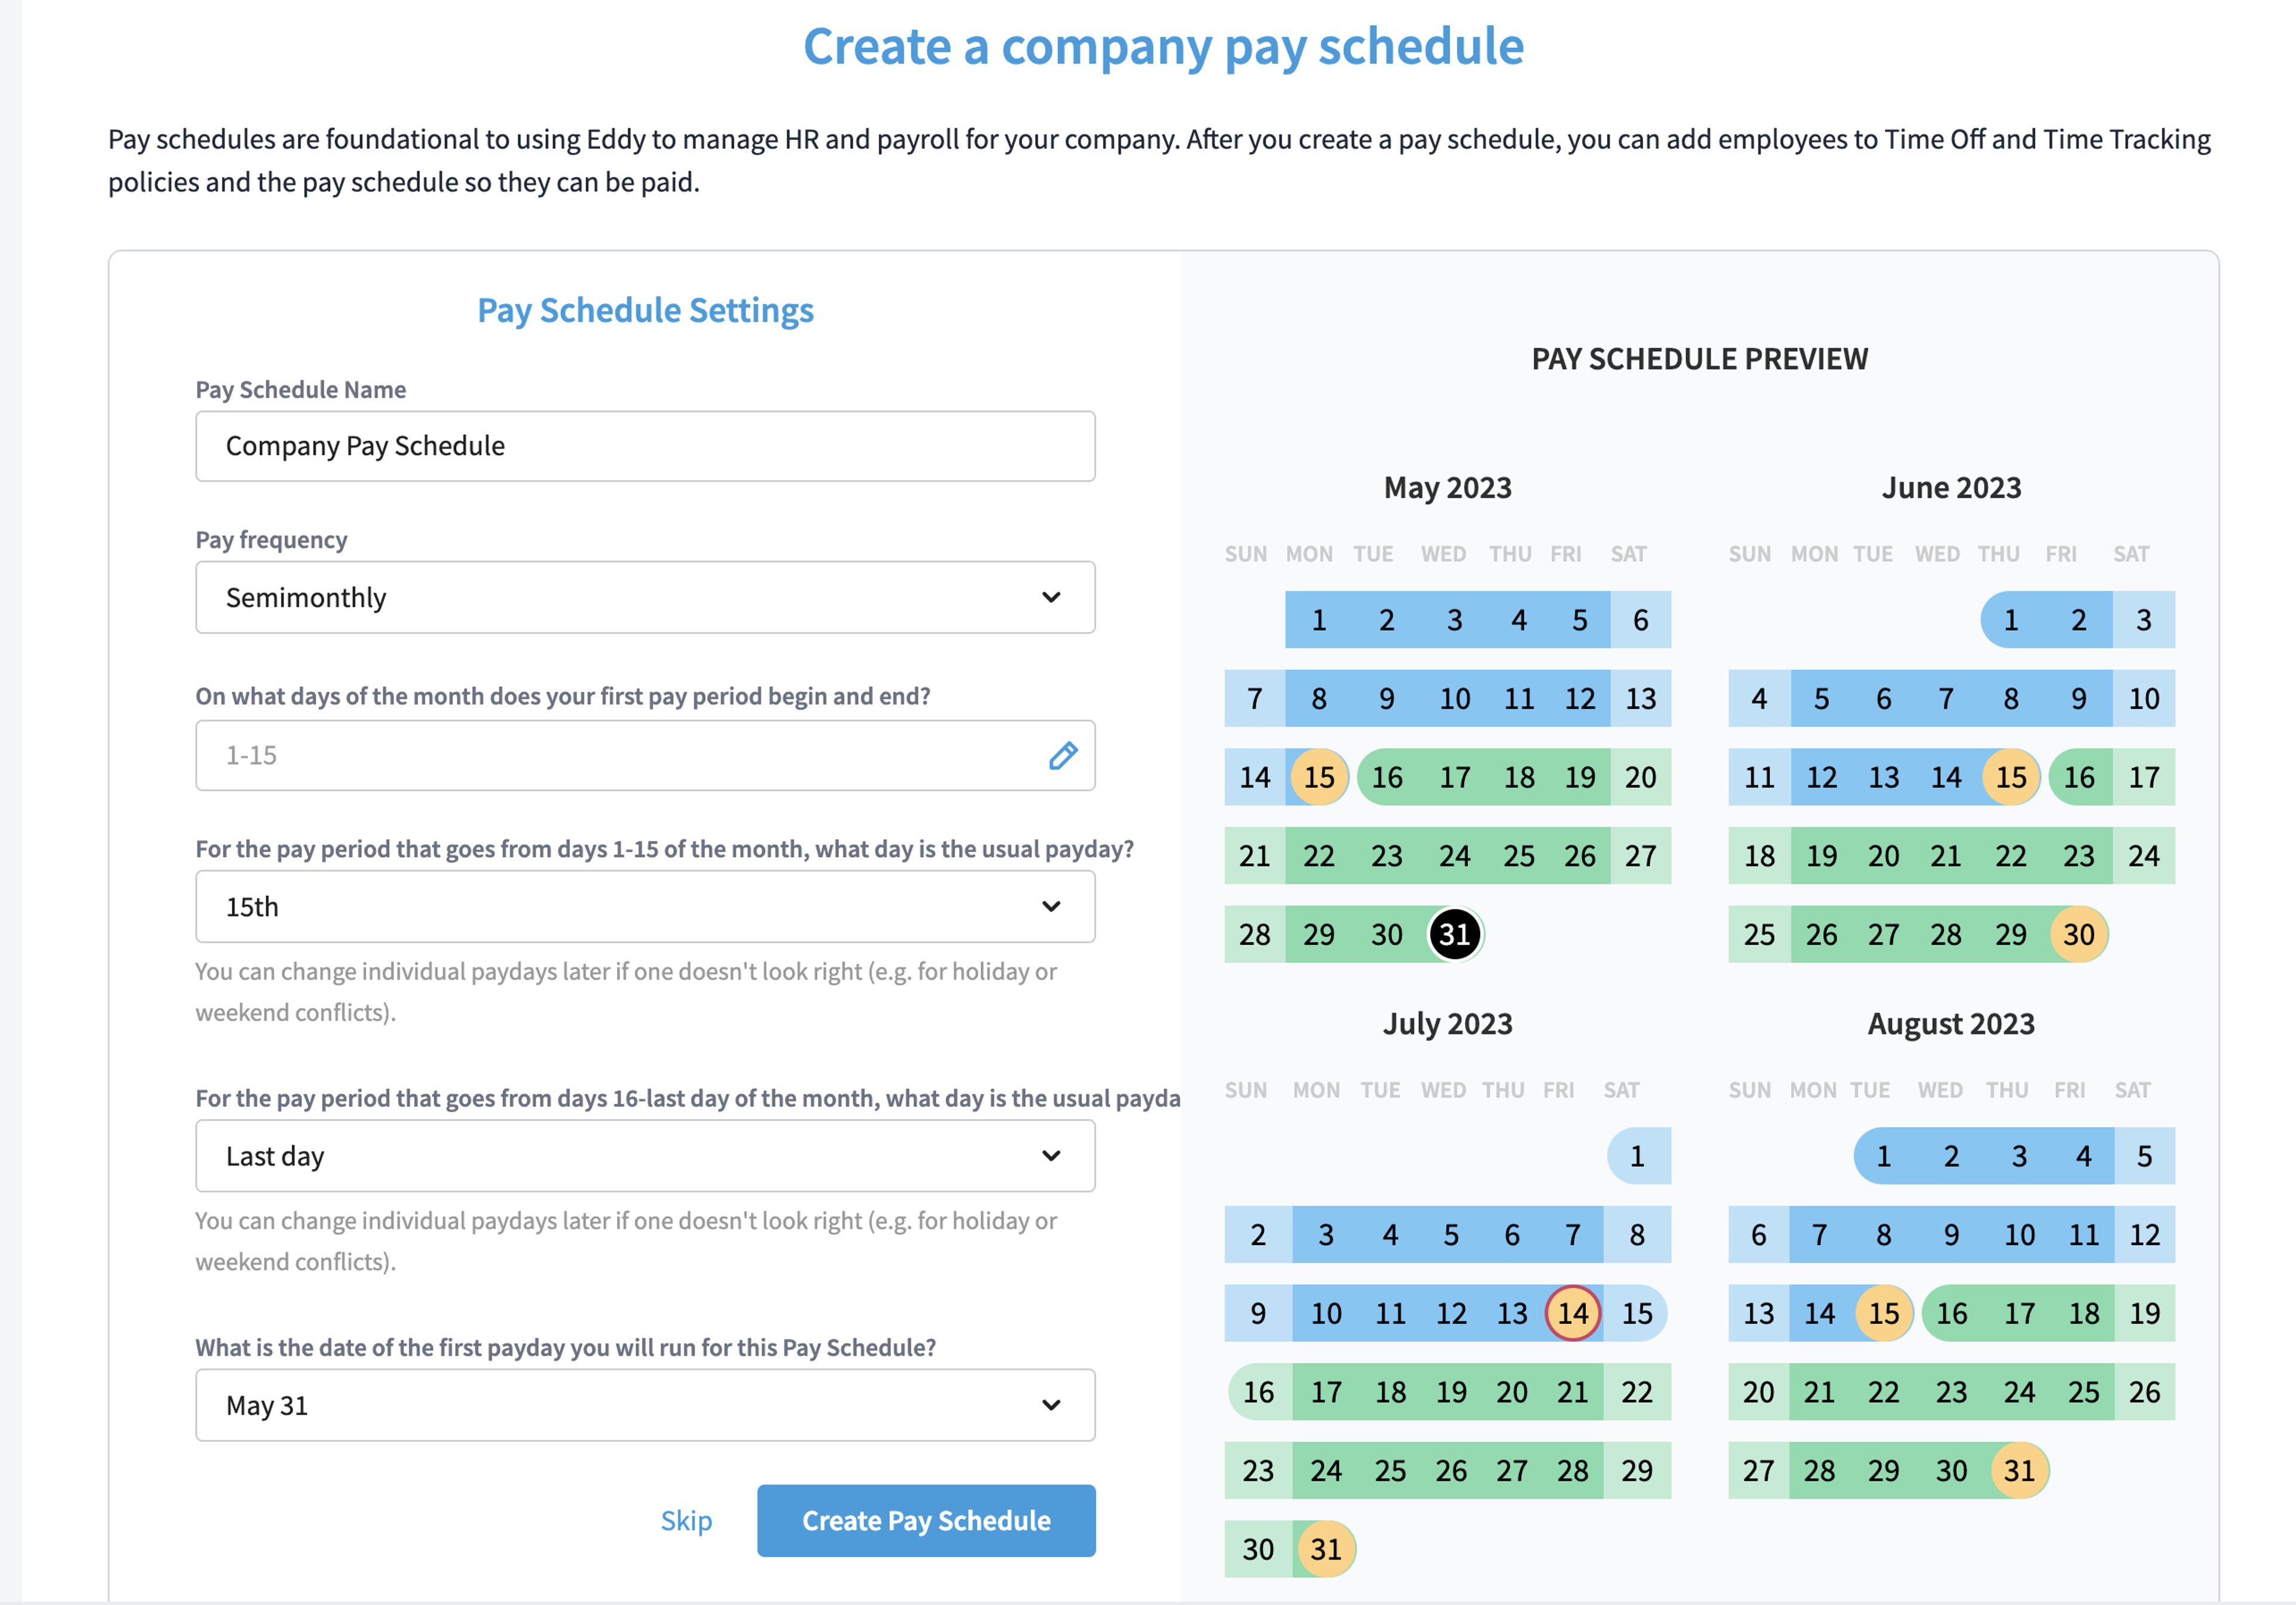This screenshot has height=1605, width=2296.
Task: Select June 1 in the preview calendar
Action: click(2011, 620)
